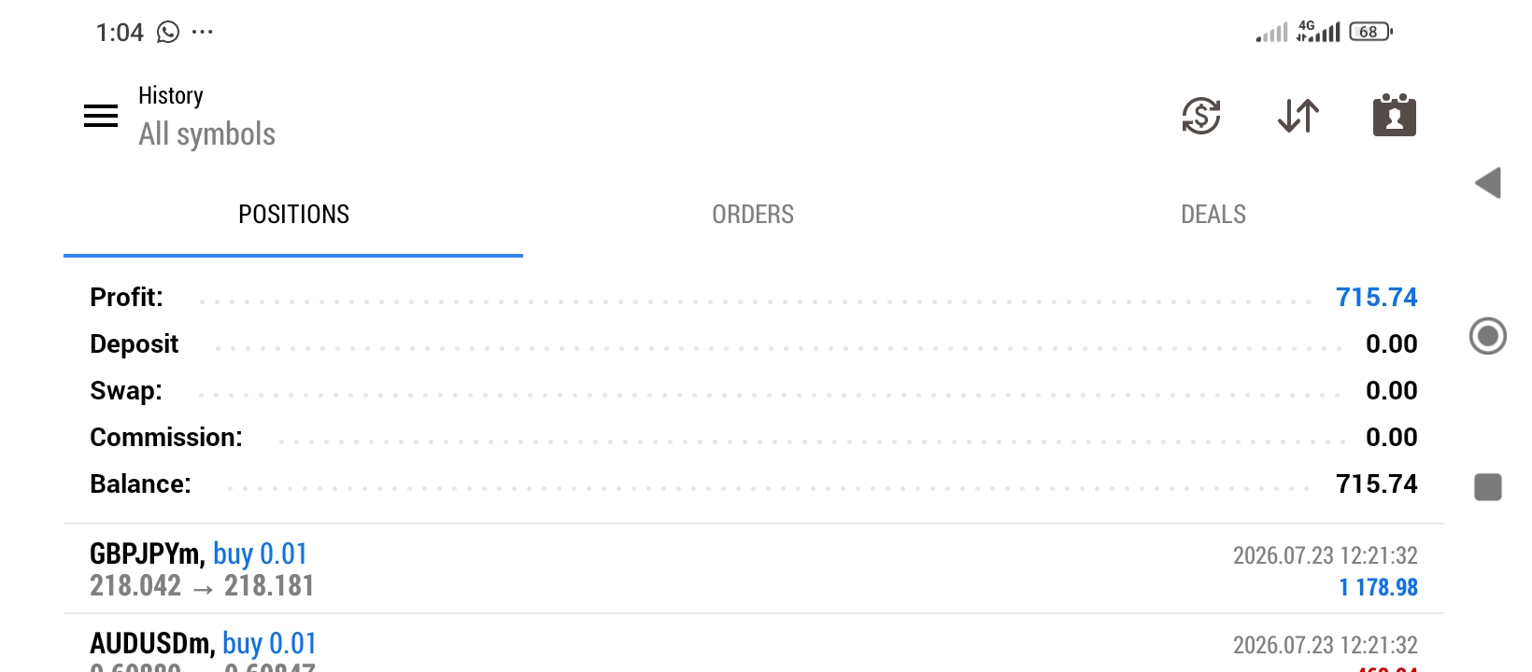Switch to the ORDERS tab
This screenshot has height=672, width=1532.
pyautogui.click(x=753, y=215)
